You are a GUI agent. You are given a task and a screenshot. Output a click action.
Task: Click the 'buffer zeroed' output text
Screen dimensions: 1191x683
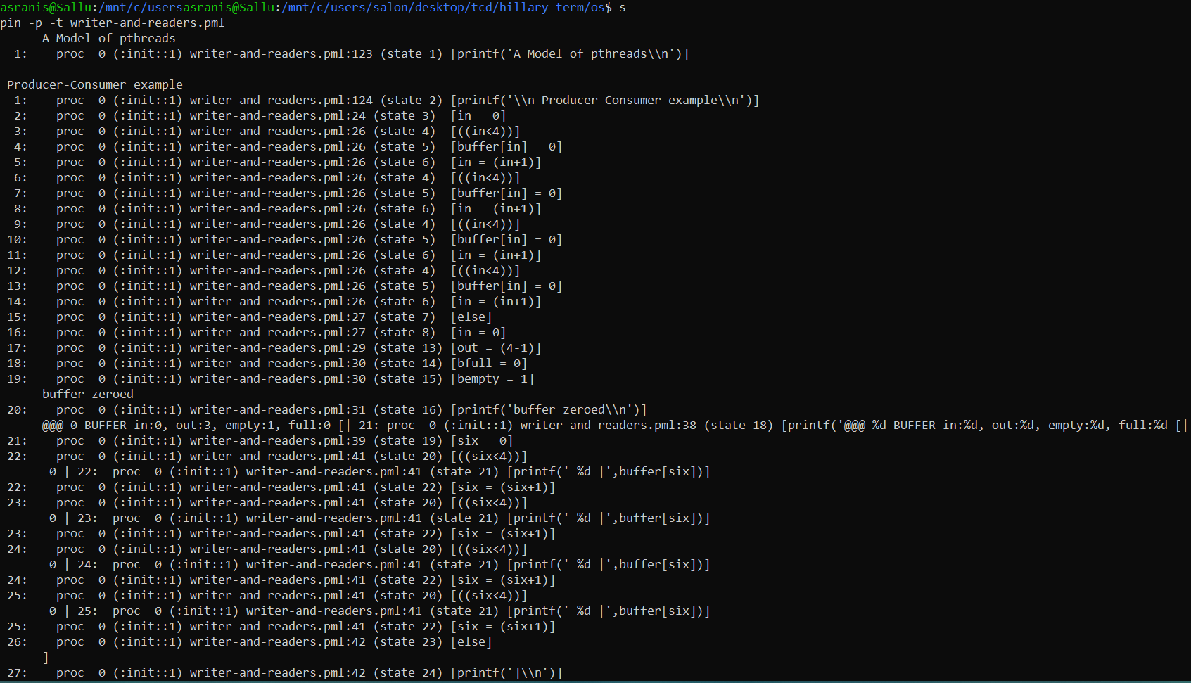click(87, 394)
